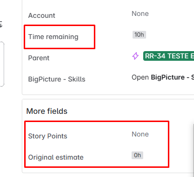This screenshot has width=194, height=177.
Task: Click the Original estimate field label
Action: [x=56, y=157]
